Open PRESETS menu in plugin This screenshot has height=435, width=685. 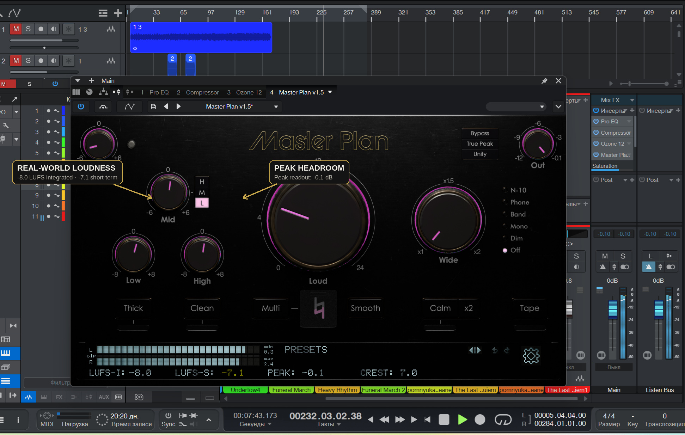pos(306,350)
